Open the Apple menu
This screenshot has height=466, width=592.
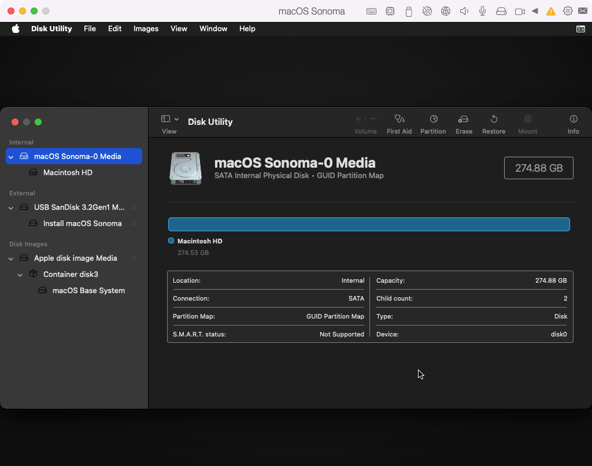tap(16, 28)
